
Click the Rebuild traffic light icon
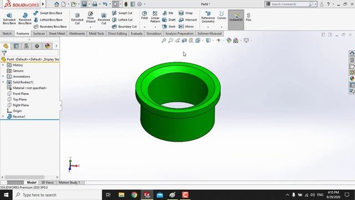point(126,4)
